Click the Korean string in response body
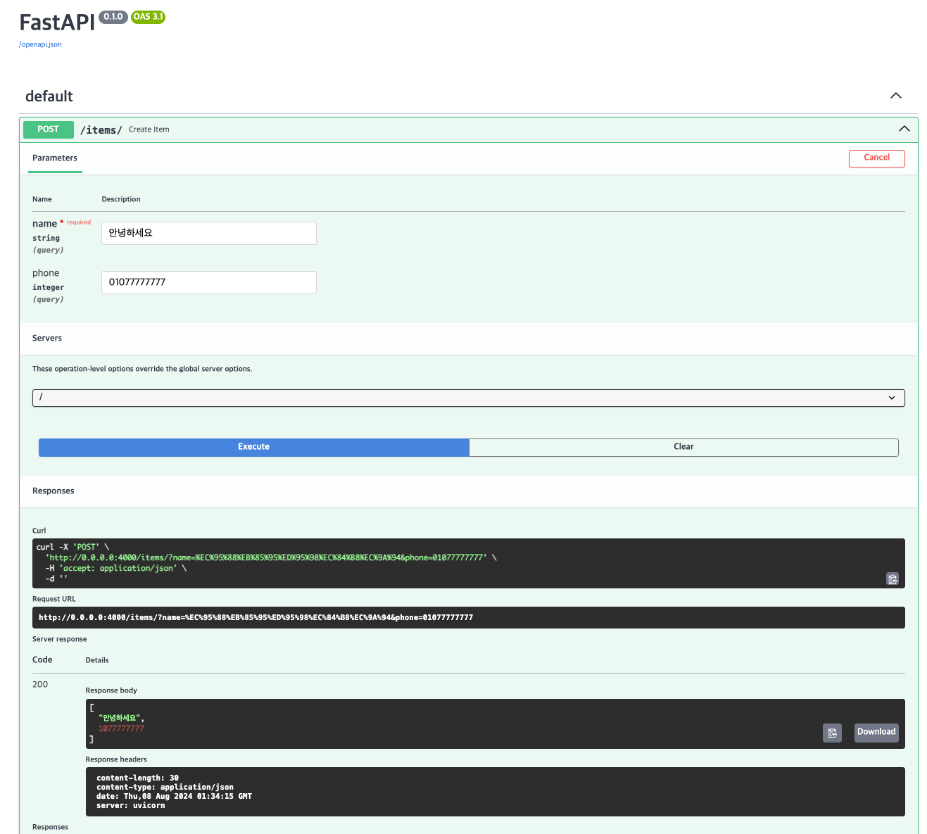 [x=120, y=719]
